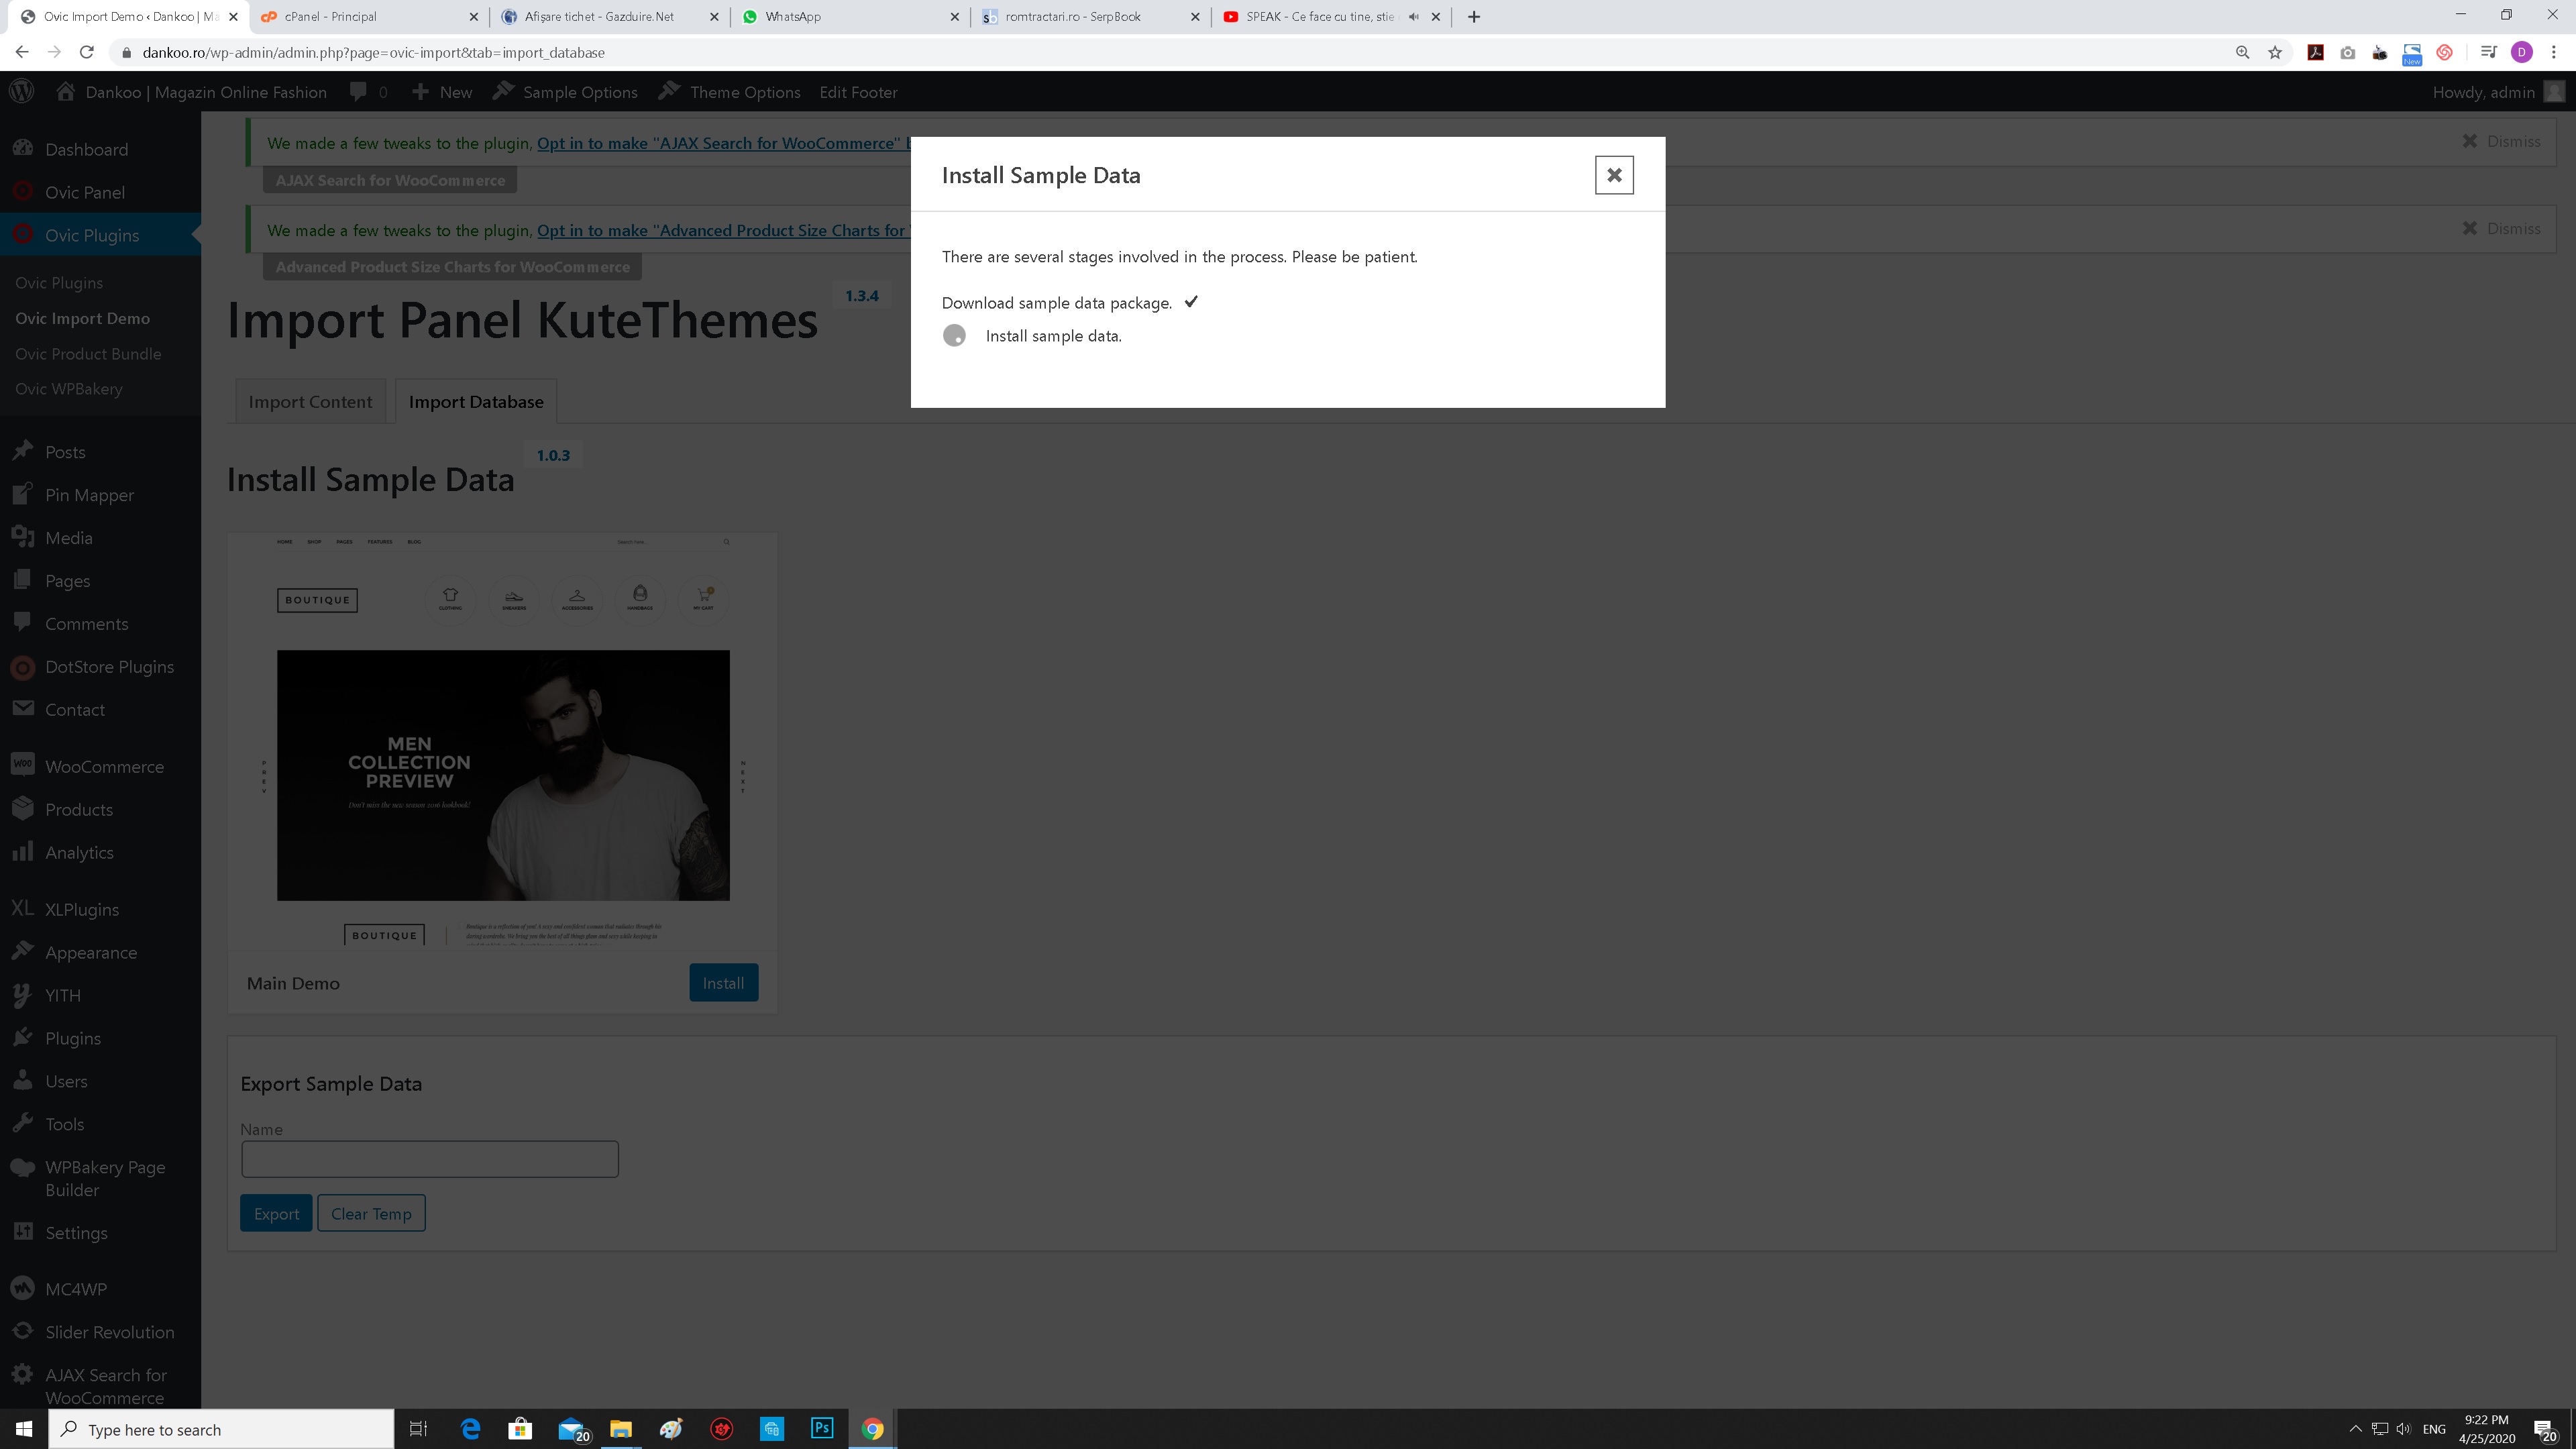Visit the Dankoo site home icon
Image resolution: width=2576 pixels, height=1449 pixels.
click(x=66, y=92)
